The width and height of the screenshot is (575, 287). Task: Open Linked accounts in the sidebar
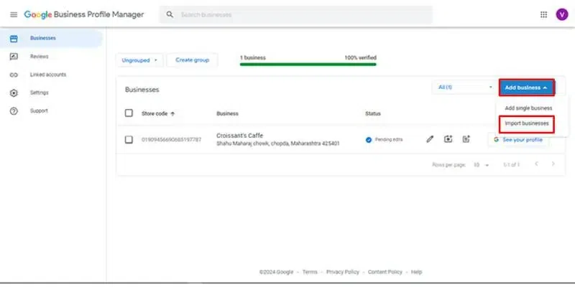coord(48,75)
